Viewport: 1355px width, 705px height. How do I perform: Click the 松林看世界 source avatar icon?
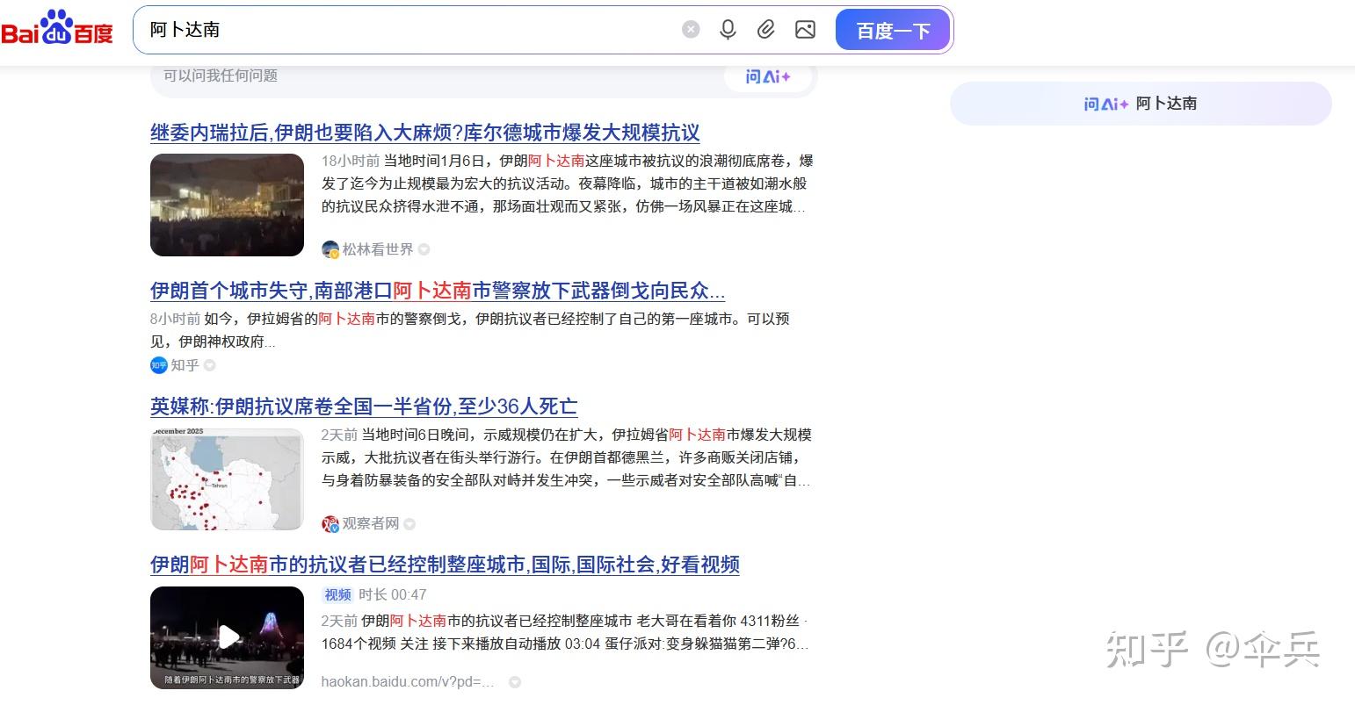pos(330,249)
